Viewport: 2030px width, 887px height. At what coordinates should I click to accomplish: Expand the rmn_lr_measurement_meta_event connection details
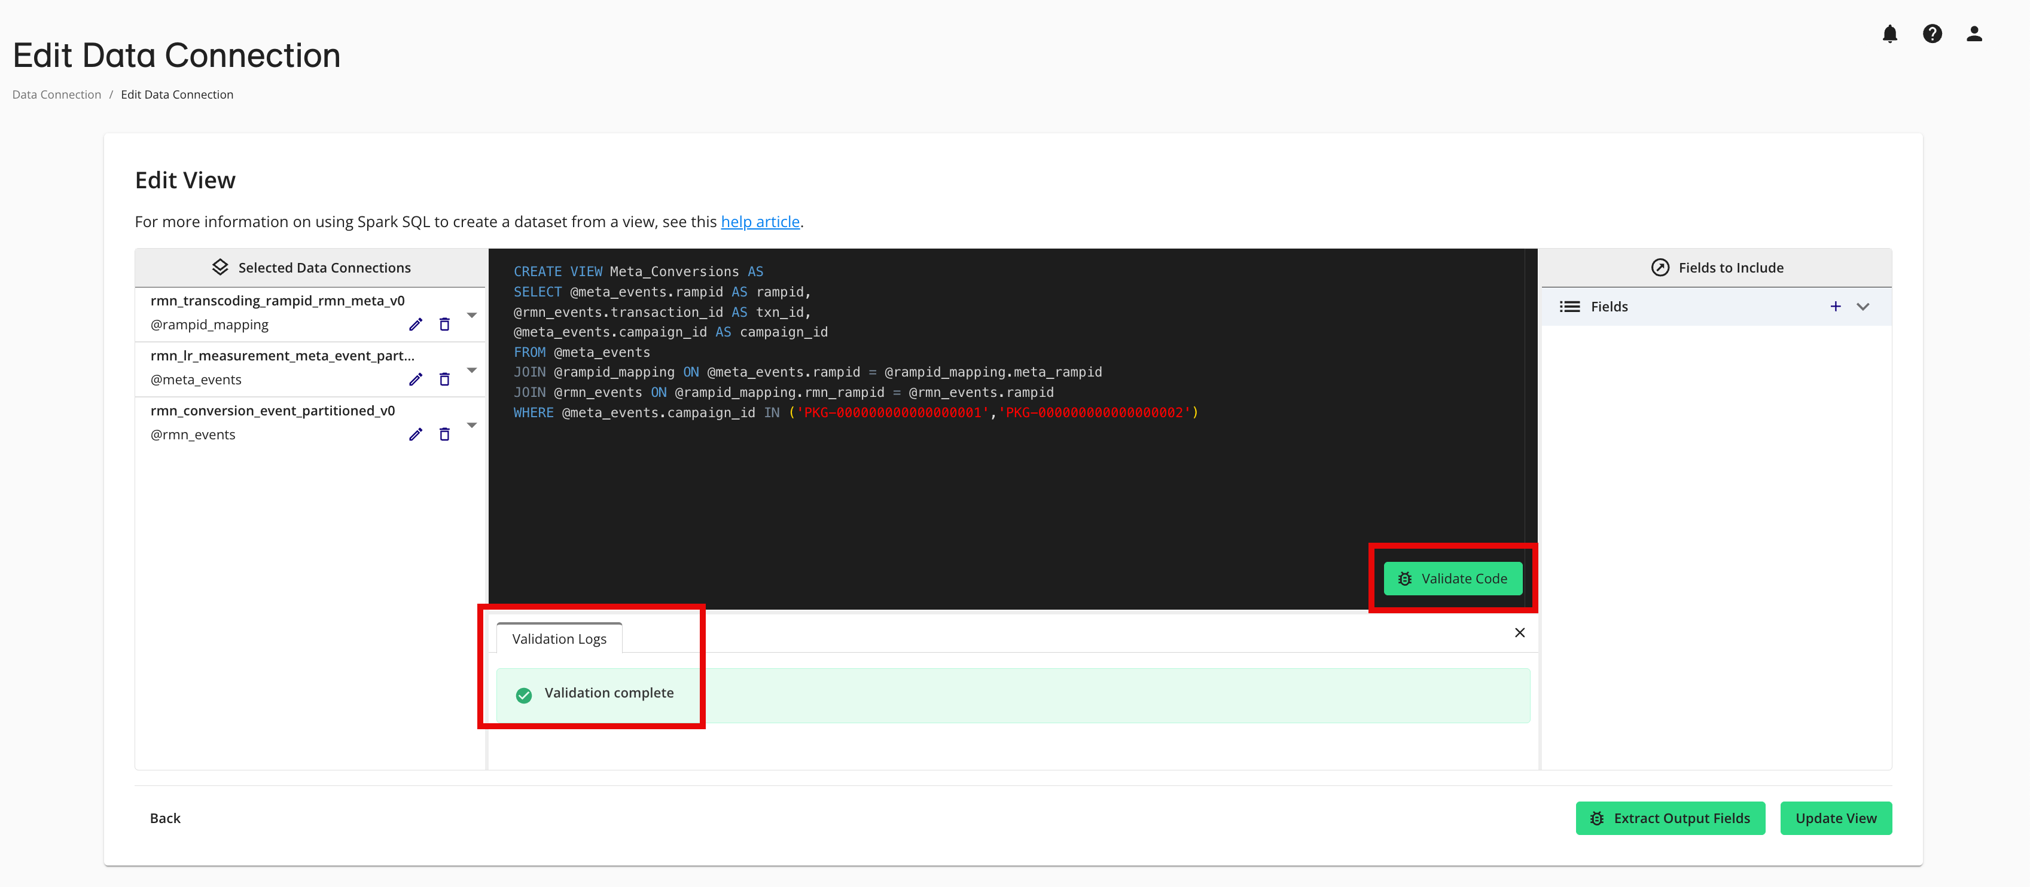coord(472,369)
